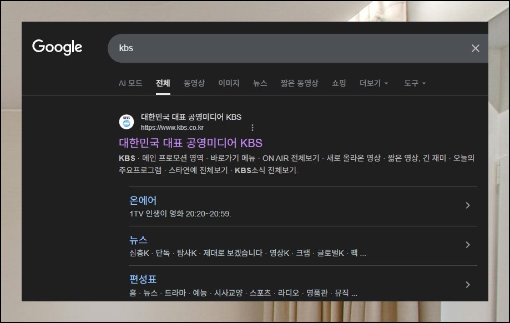Switch to the 짧은 동영상 tab
The image size is (510, 323).
299,83
